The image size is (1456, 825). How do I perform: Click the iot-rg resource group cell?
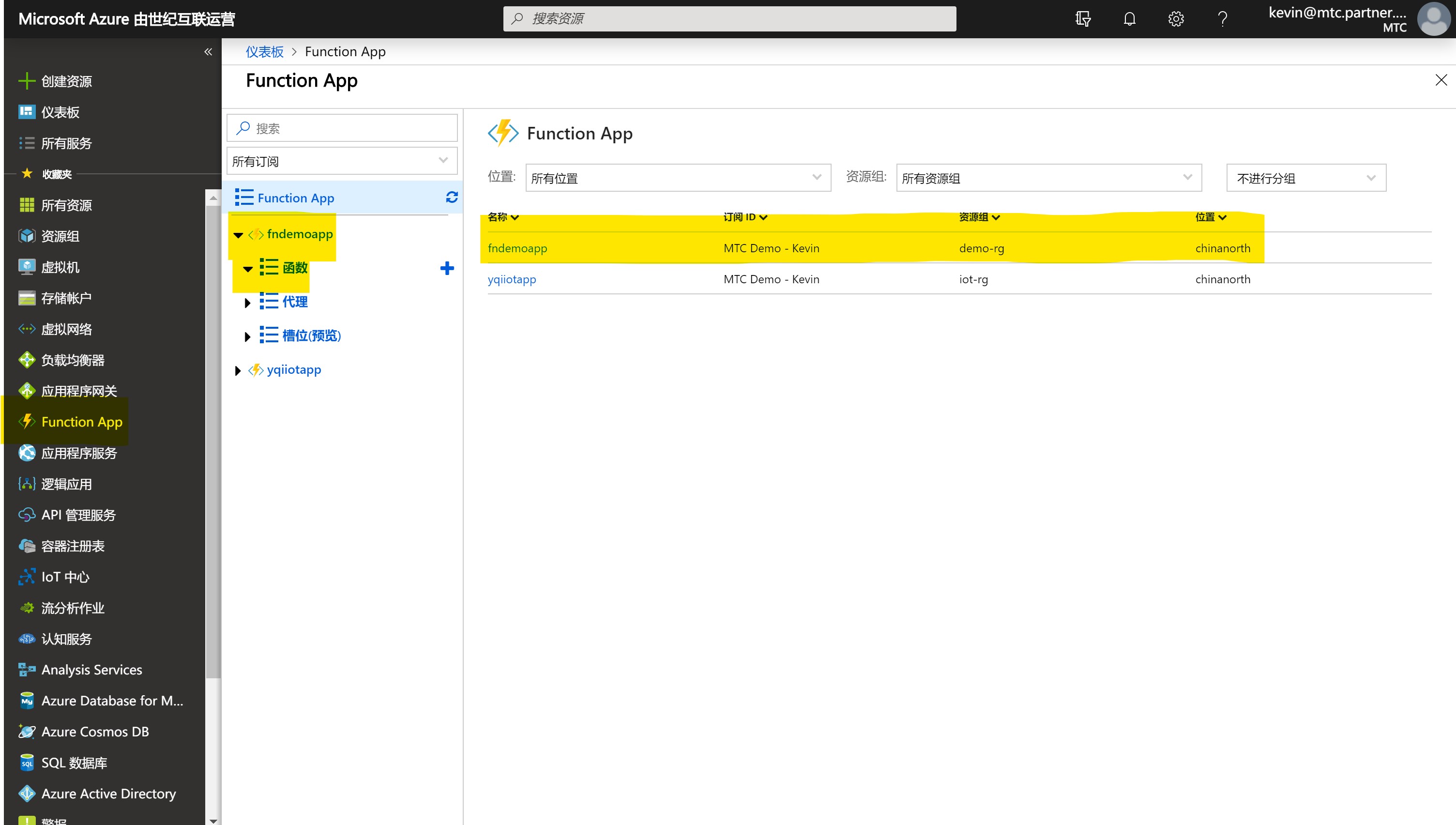click(973, 279)
